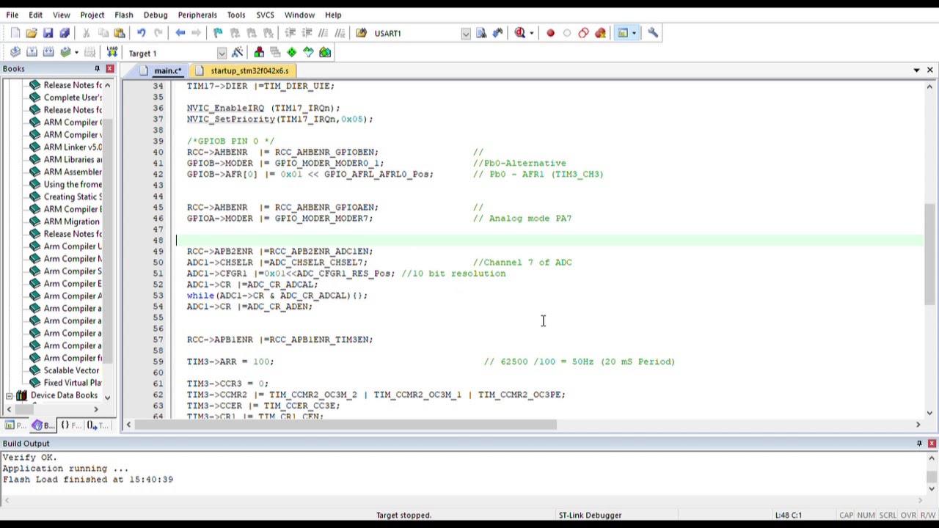The height and width of the screenshot is (528, 939).
Task: Insert a bookmark with the flag icon
Action: pos(218,33)
